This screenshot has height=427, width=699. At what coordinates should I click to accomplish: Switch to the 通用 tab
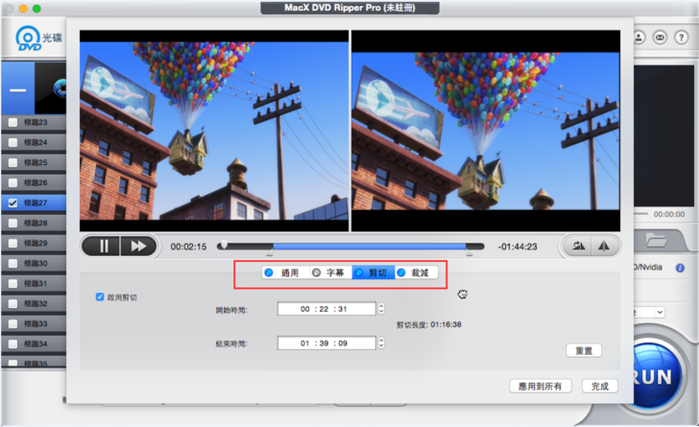tap(286, 273)
